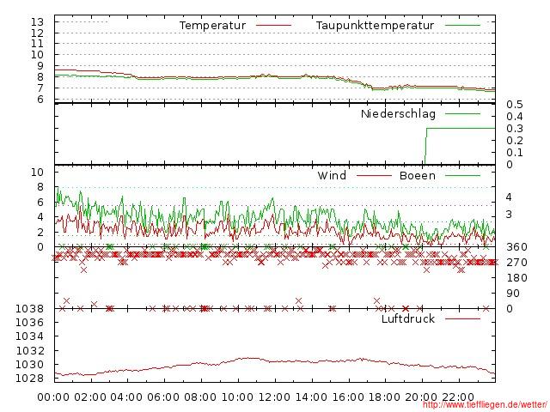Click the Luftdruck legend label
This screenshot has width=550, height=412.
point(407,319)
